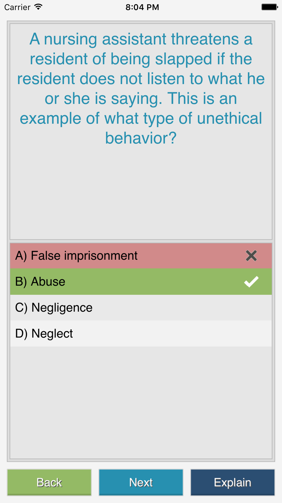Click the white checkmark beside Abuse
Screen dimensions: 282x503
[x=251, y=281]
